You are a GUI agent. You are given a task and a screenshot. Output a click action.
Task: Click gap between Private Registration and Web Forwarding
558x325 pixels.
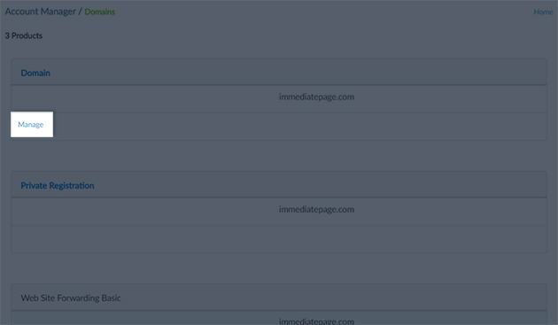click(279, 268)
